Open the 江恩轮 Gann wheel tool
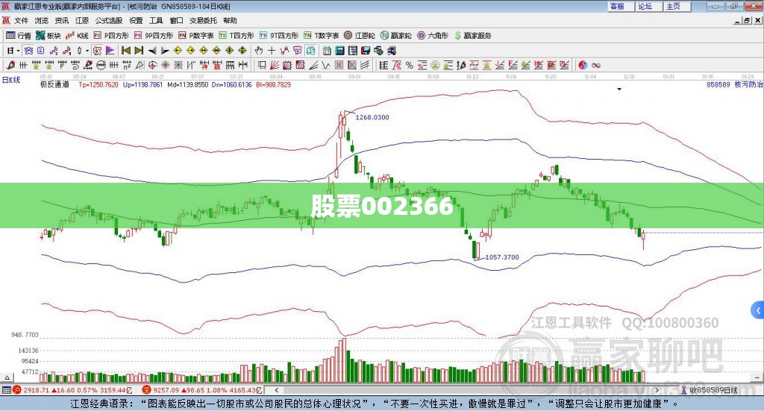 [360, 36]
